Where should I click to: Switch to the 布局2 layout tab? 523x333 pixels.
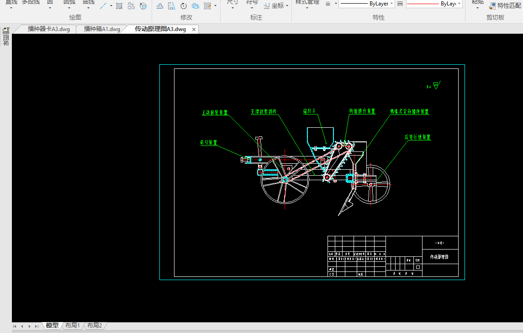pos(95,326)
